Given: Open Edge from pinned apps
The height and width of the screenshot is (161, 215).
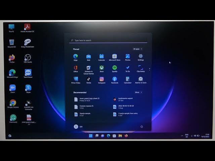Looking at the screenshot, I should [x=75, y=57].
